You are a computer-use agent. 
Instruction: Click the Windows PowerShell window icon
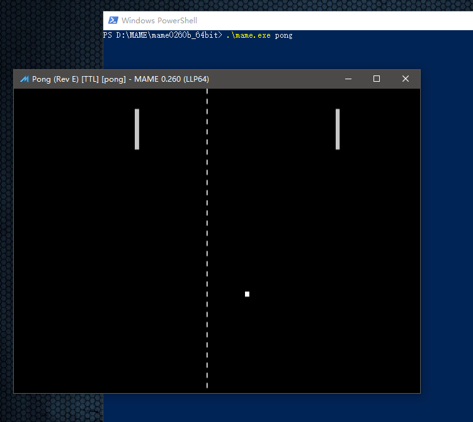point(113,21)
